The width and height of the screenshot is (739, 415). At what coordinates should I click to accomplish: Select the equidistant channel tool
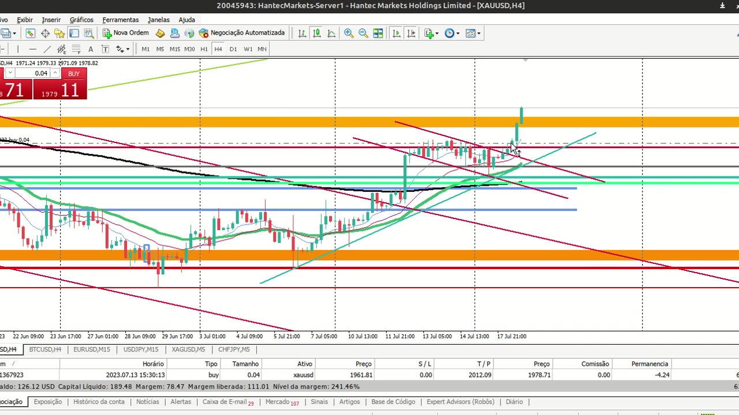coord(61,49)
